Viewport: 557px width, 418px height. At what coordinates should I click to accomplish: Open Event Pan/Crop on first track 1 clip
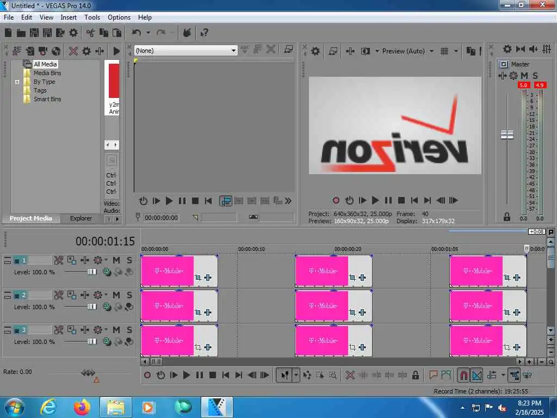198,278
